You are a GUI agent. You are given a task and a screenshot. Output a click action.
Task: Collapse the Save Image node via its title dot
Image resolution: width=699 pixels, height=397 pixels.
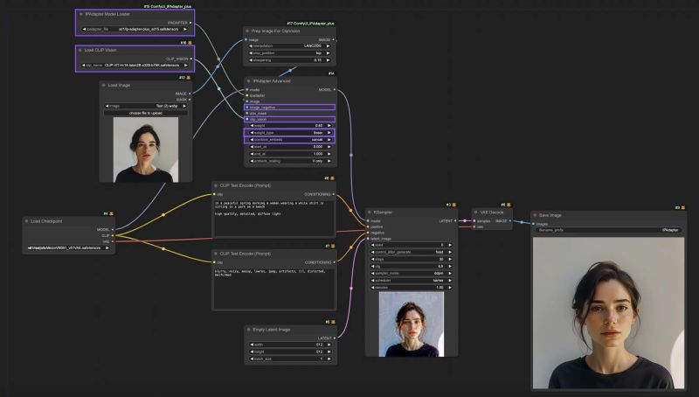click(x=535, y=215)
